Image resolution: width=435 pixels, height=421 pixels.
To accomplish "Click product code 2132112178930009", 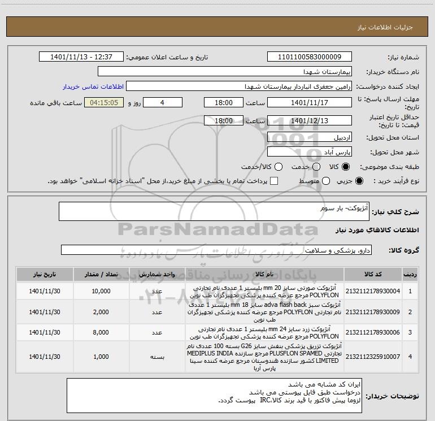I will [x=373, y=312].
